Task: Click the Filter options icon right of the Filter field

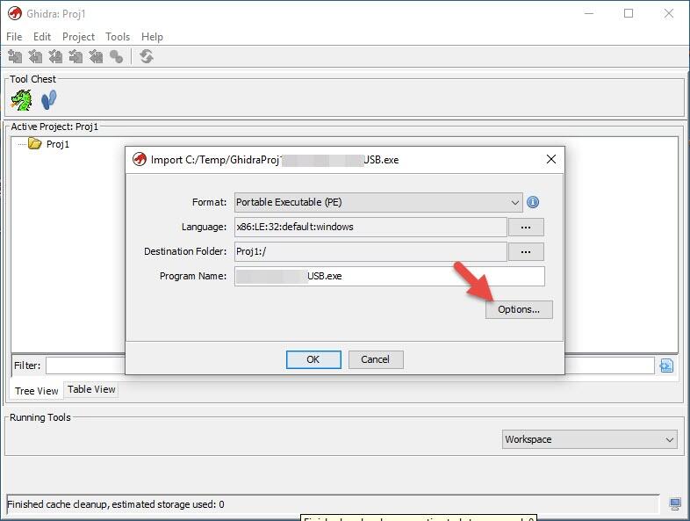Action: (x=667, y=365)
